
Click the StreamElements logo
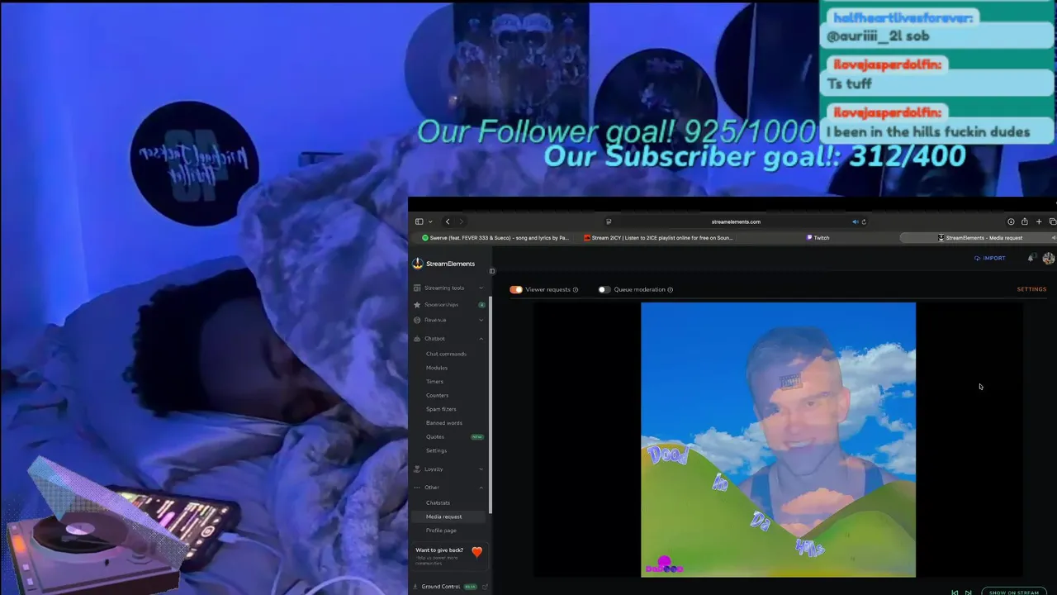click(x=444, y=264)
